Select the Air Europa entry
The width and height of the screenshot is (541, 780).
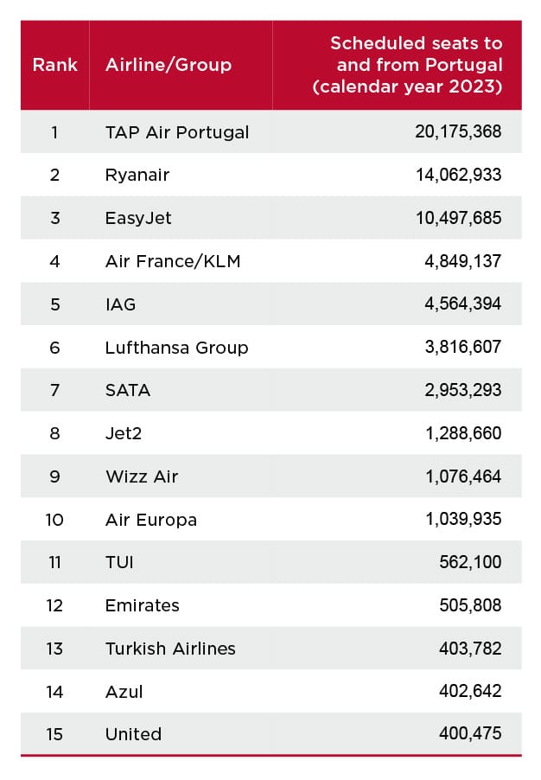[x=151, y=520]
